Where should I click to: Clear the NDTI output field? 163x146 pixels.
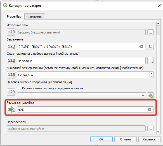click(x=150, y=109)
